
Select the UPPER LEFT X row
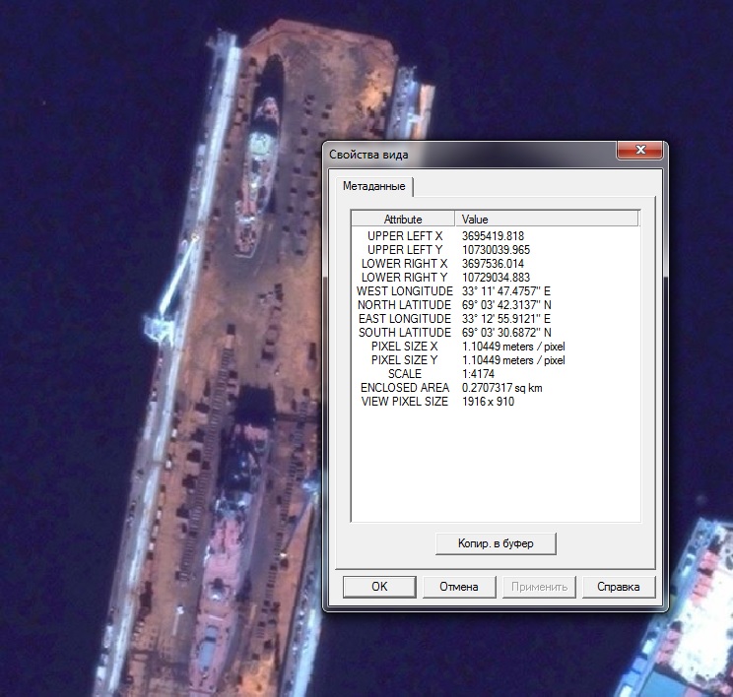(x=405, y=236)
